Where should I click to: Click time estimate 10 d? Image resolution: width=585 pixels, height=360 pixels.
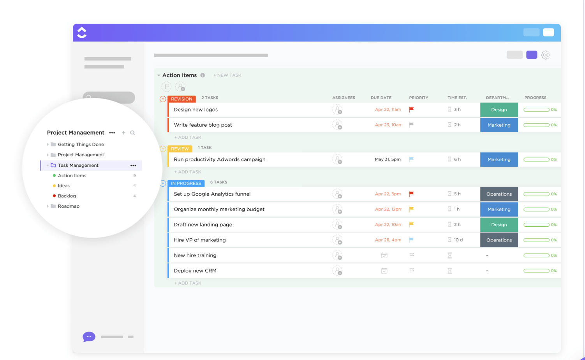pyautogui.click(x=458, y=240)
